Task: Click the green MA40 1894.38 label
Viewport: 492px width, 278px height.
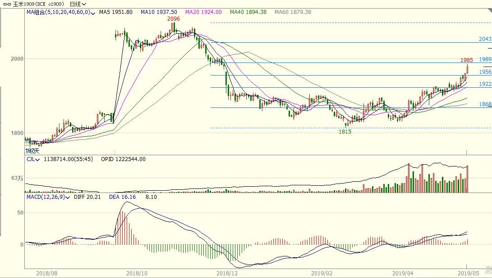Action: [x=248, y=12]
